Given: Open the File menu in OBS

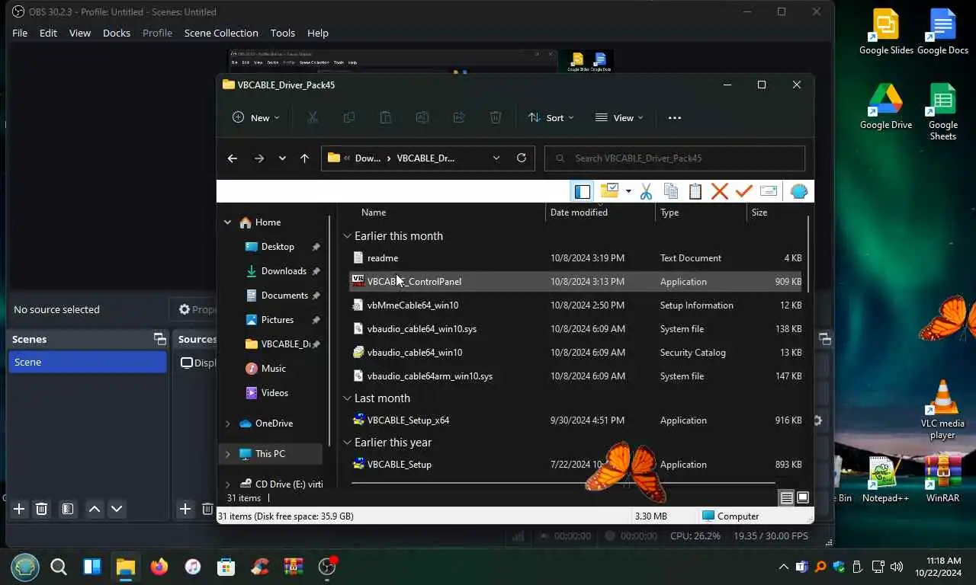Looking at the screenshot, I should (20, 33).
